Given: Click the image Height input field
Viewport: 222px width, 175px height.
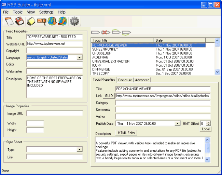Looking at the screenshot, I should pyautogui.click(x=35, y=130).
